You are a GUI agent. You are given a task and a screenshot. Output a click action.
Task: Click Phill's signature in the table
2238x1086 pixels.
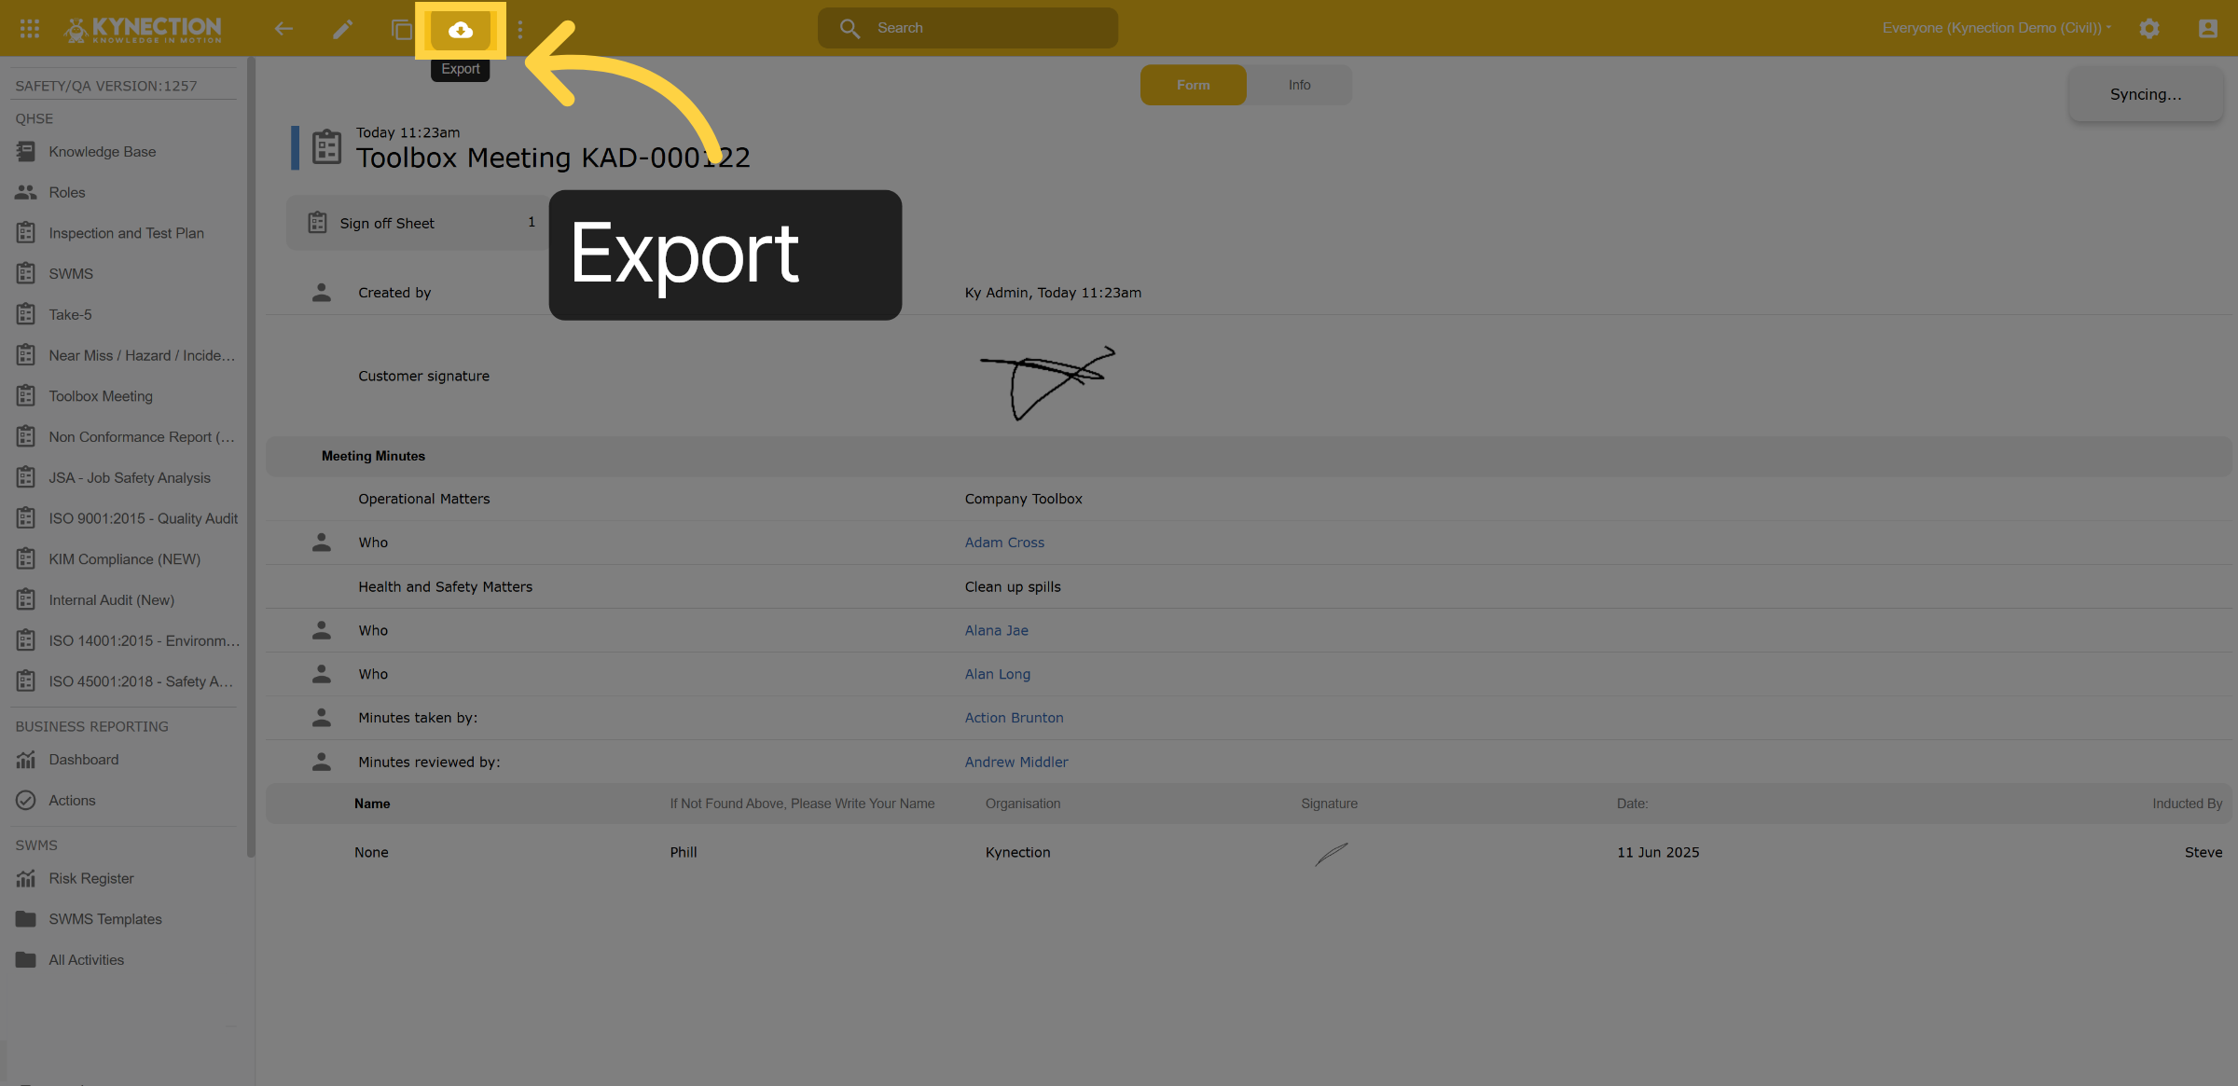coord(1331,854)
